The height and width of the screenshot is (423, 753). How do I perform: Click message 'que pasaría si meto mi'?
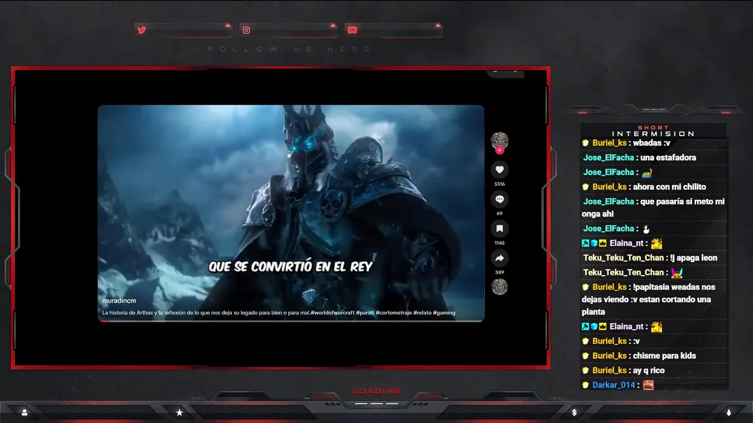pos(682,202)
